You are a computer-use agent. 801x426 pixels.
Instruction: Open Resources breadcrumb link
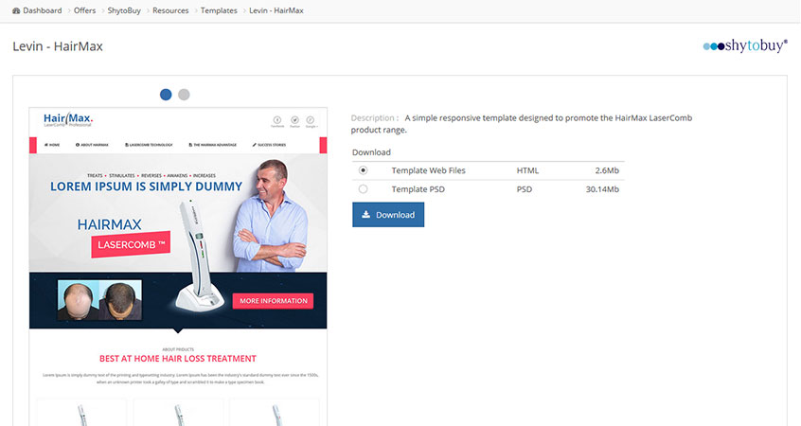click(170, 10)
